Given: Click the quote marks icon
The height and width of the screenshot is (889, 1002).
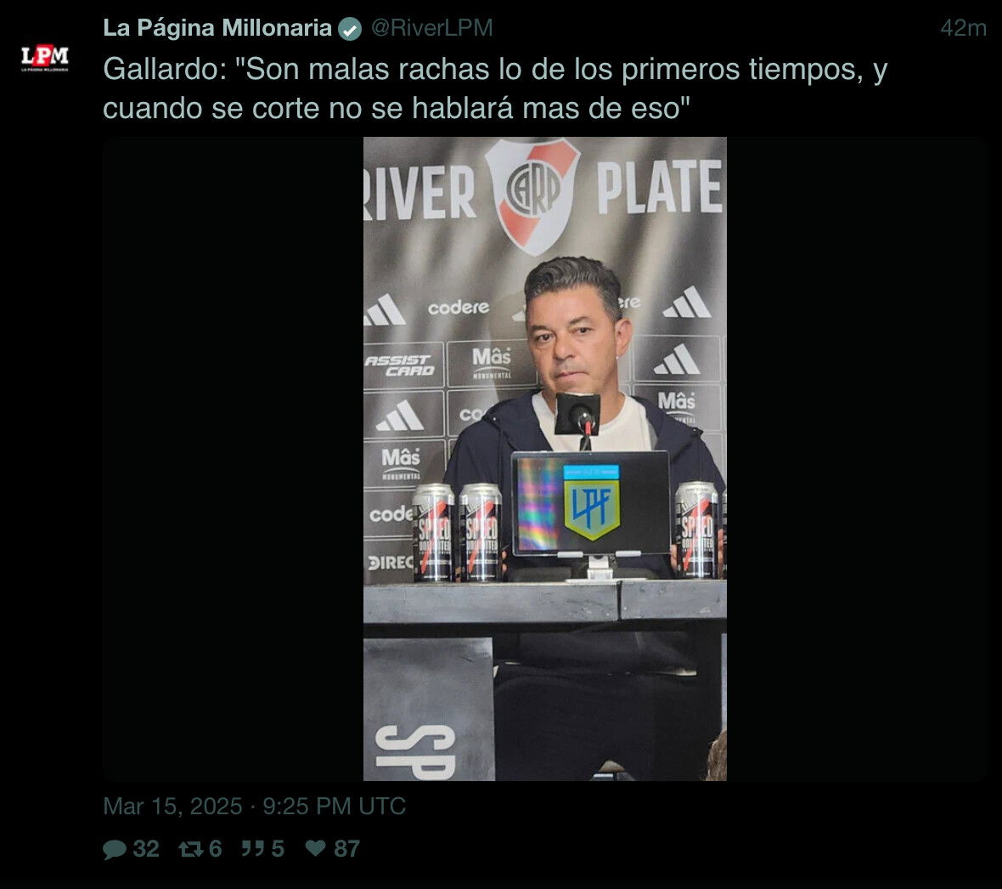Looking at the screenshot, I should (x=253, y=849).
